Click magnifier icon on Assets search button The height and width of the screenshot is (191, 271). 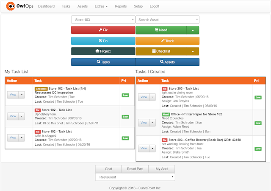tap(162, 62)
